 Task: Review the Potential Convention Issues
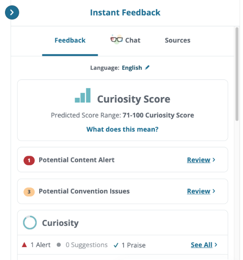coord(198,191)
